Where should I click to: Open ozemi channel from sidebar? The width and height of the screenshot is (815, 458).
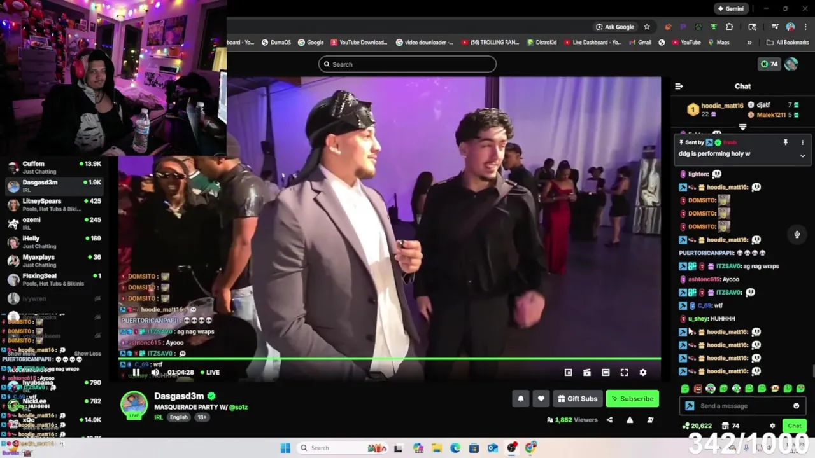click(x=55, y=223)
